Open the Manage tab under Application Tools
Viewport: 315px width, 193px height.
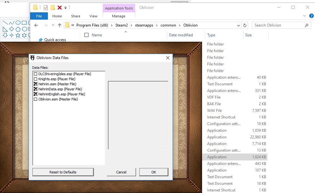(x=119, y=16)
